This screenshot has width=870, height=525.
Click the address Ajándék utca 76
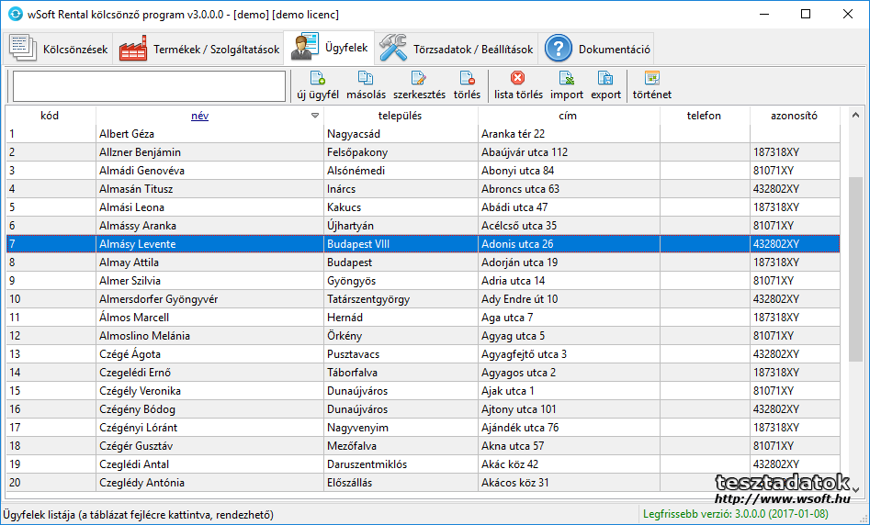pyautogui.click(x=520, y=428)
